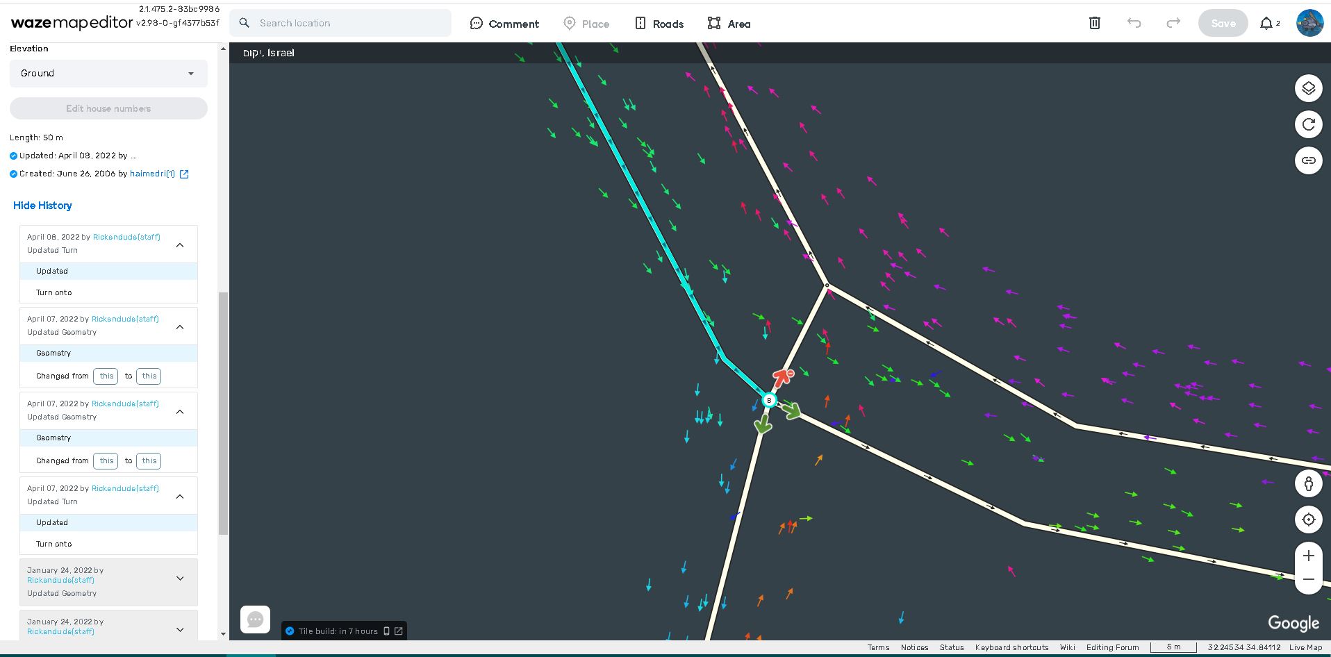Open the notifications bell
This screenshot has width=1331, height=657.
1266,23
